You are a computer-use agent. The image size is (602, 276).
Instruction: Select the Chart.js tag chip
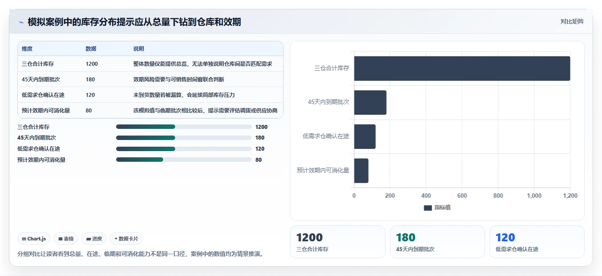pyautogui.click(x=34, y=239)
